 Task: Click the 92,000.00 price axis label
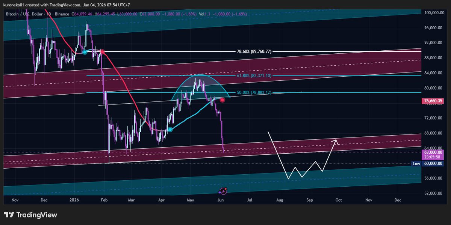tap(433, 43)
